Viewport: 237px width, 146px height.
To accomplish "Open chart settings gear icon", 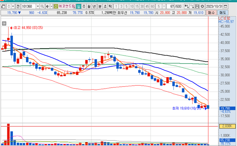I will coord(202,6).
